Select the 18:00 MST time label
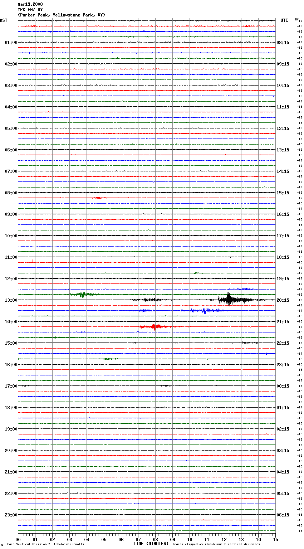 pyautogui.click(x=11, y=408)
